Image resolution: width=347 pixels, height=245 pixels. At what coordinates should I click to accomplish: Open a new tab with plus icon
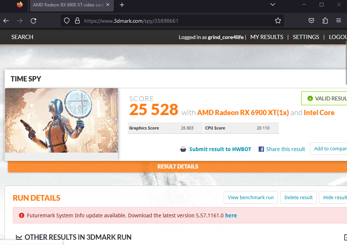(x=122, y=5)
